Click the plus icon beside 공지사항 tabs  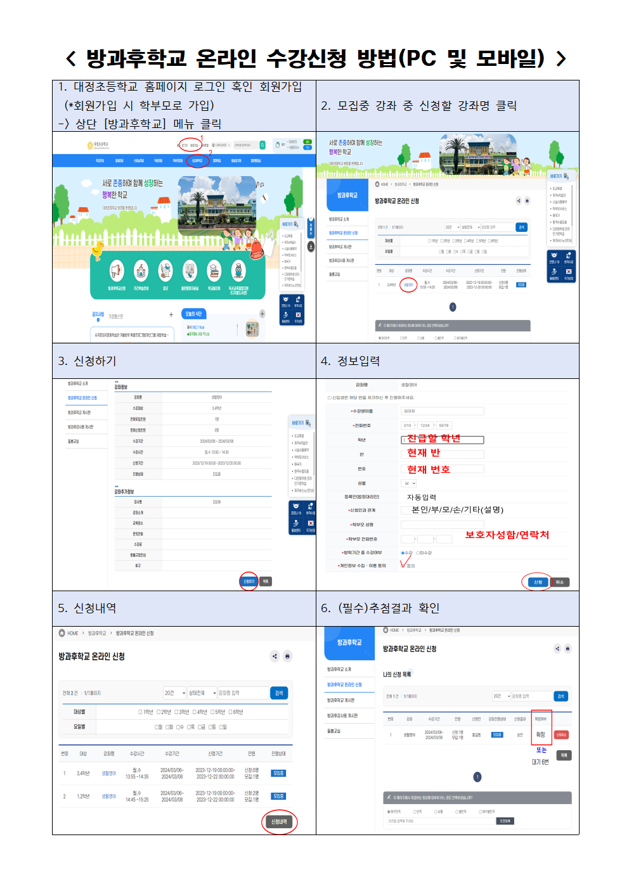pos(171,314)
